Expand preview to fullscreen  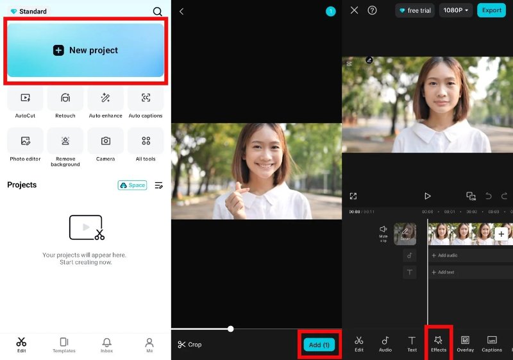[353, 196]
